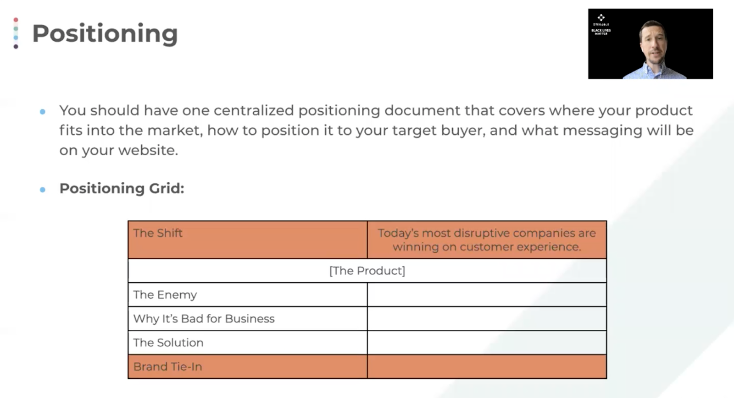Viewport: 734px width, 398px height.
Task: Click the disruptive companies description cell
Action: [x=487, y=240]
